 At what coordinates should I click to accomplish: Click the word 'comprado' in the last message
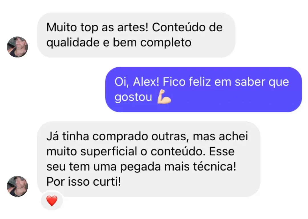click(120, 137)
